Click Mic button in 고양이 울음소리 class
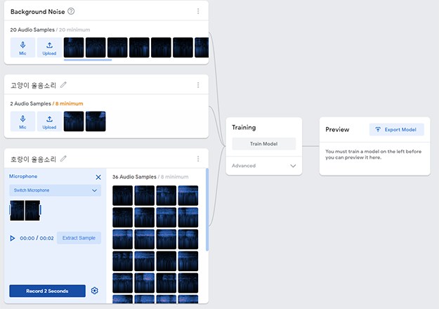 coord(22,121)
